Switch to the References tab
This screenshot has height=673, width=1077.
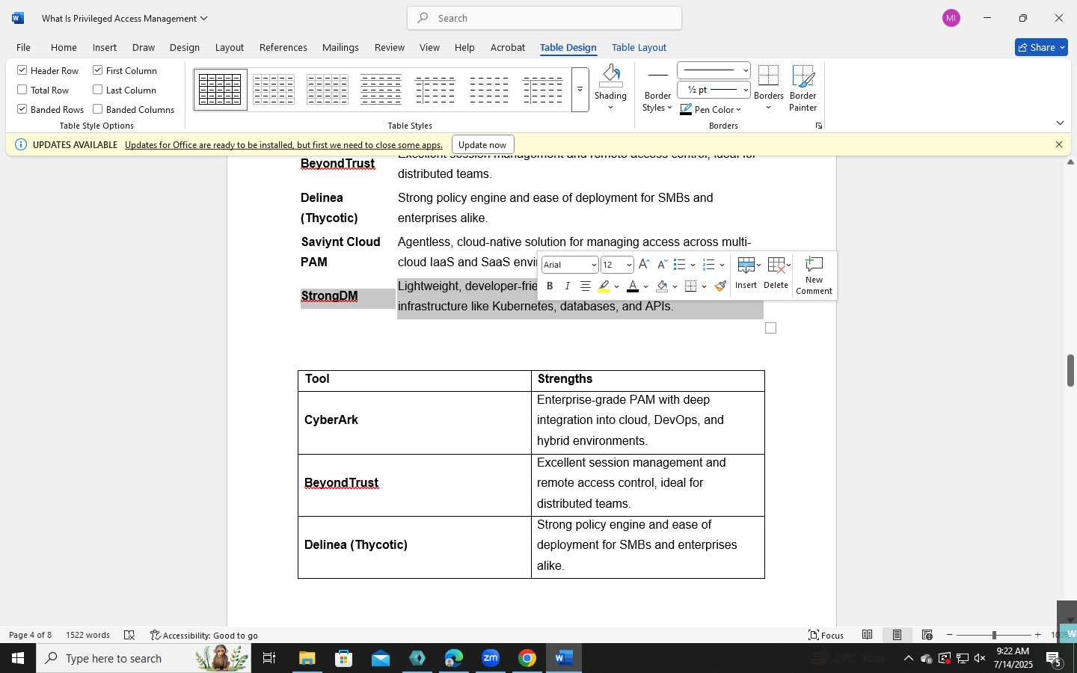click(283, 47)
